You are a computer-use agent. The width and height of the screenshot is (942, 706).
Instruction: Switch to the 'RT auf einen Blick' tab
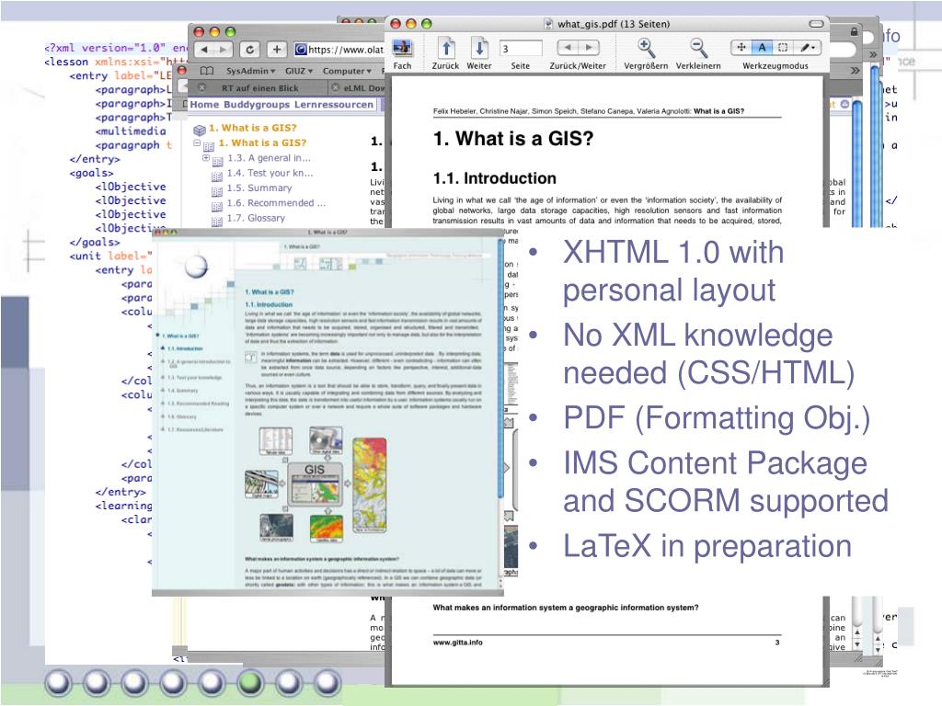259,87
